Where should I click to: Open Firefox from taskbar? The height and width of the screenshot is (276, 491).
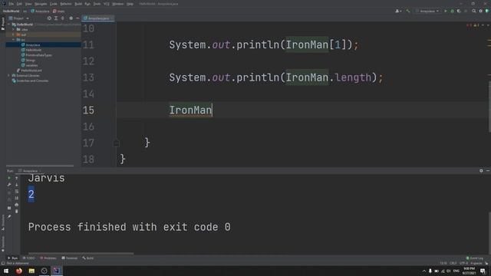18,271
